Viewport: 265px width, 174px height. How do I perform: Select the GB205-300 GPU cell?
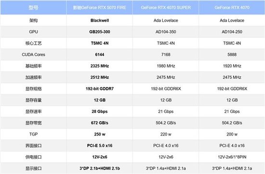[x=100, y=32]
